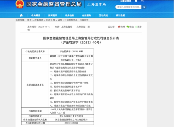Click line 一、超越权限开展经营性物业贷款业务
Viewport: 174px width, 127px height.
click(68, 72)
